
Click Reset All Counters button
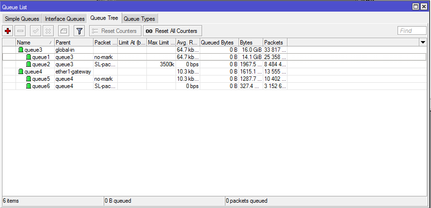(172, 31)
